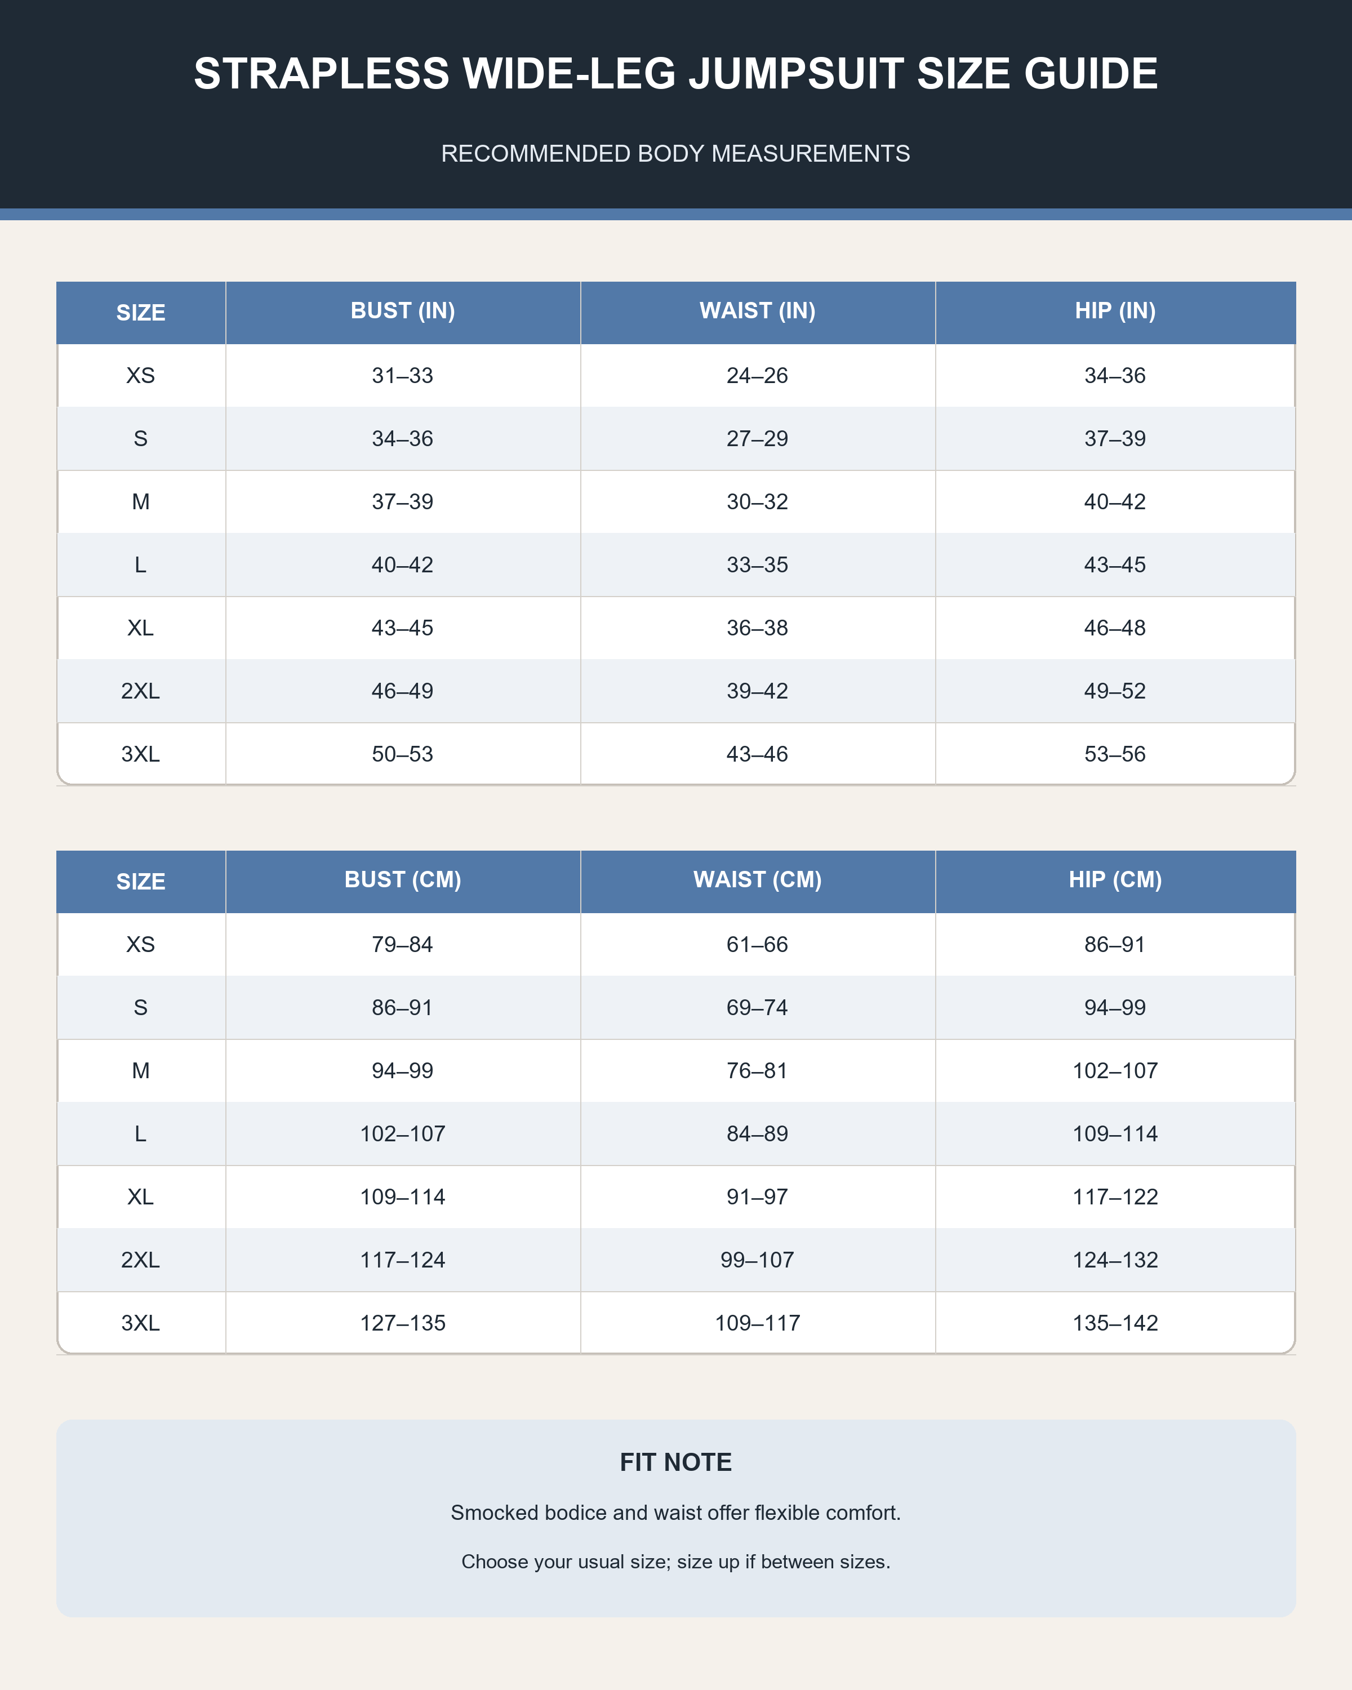
Task: Click the FIT NOTE heading
Action: [x=675, y=1462]
